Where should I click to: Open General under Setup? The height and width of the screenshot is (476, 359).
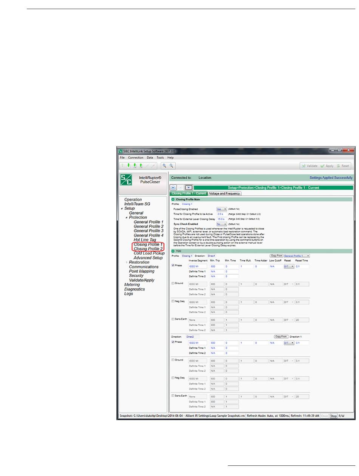136,213
